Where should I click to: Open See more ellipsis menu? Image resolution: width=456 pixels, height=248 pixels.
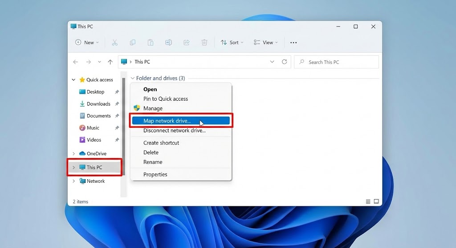[293, 43]
